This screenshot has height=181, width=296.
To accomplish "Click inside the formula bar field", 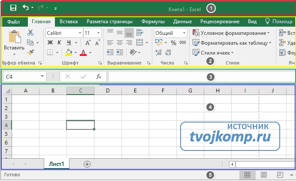I will coord(202,77).
